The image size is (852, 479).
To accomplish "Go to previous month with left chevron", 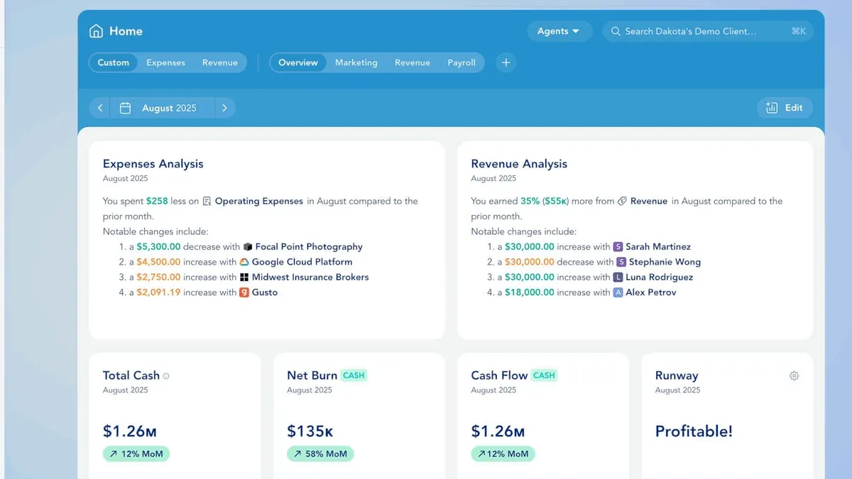I will click(x=100, y=108).
